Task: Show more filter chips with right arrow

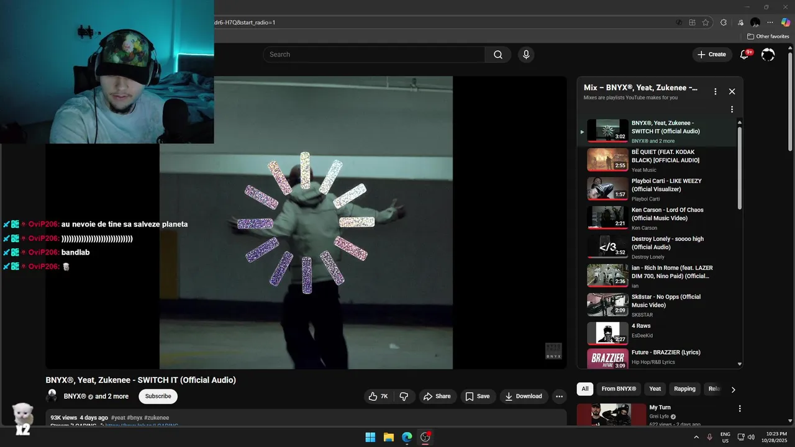Action: (x=733, y=390)
